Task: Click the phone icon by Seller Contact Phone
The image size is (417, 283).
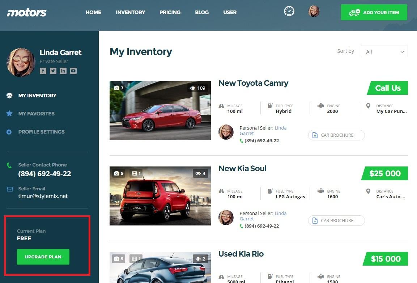Action: click(x=9, y=165)
